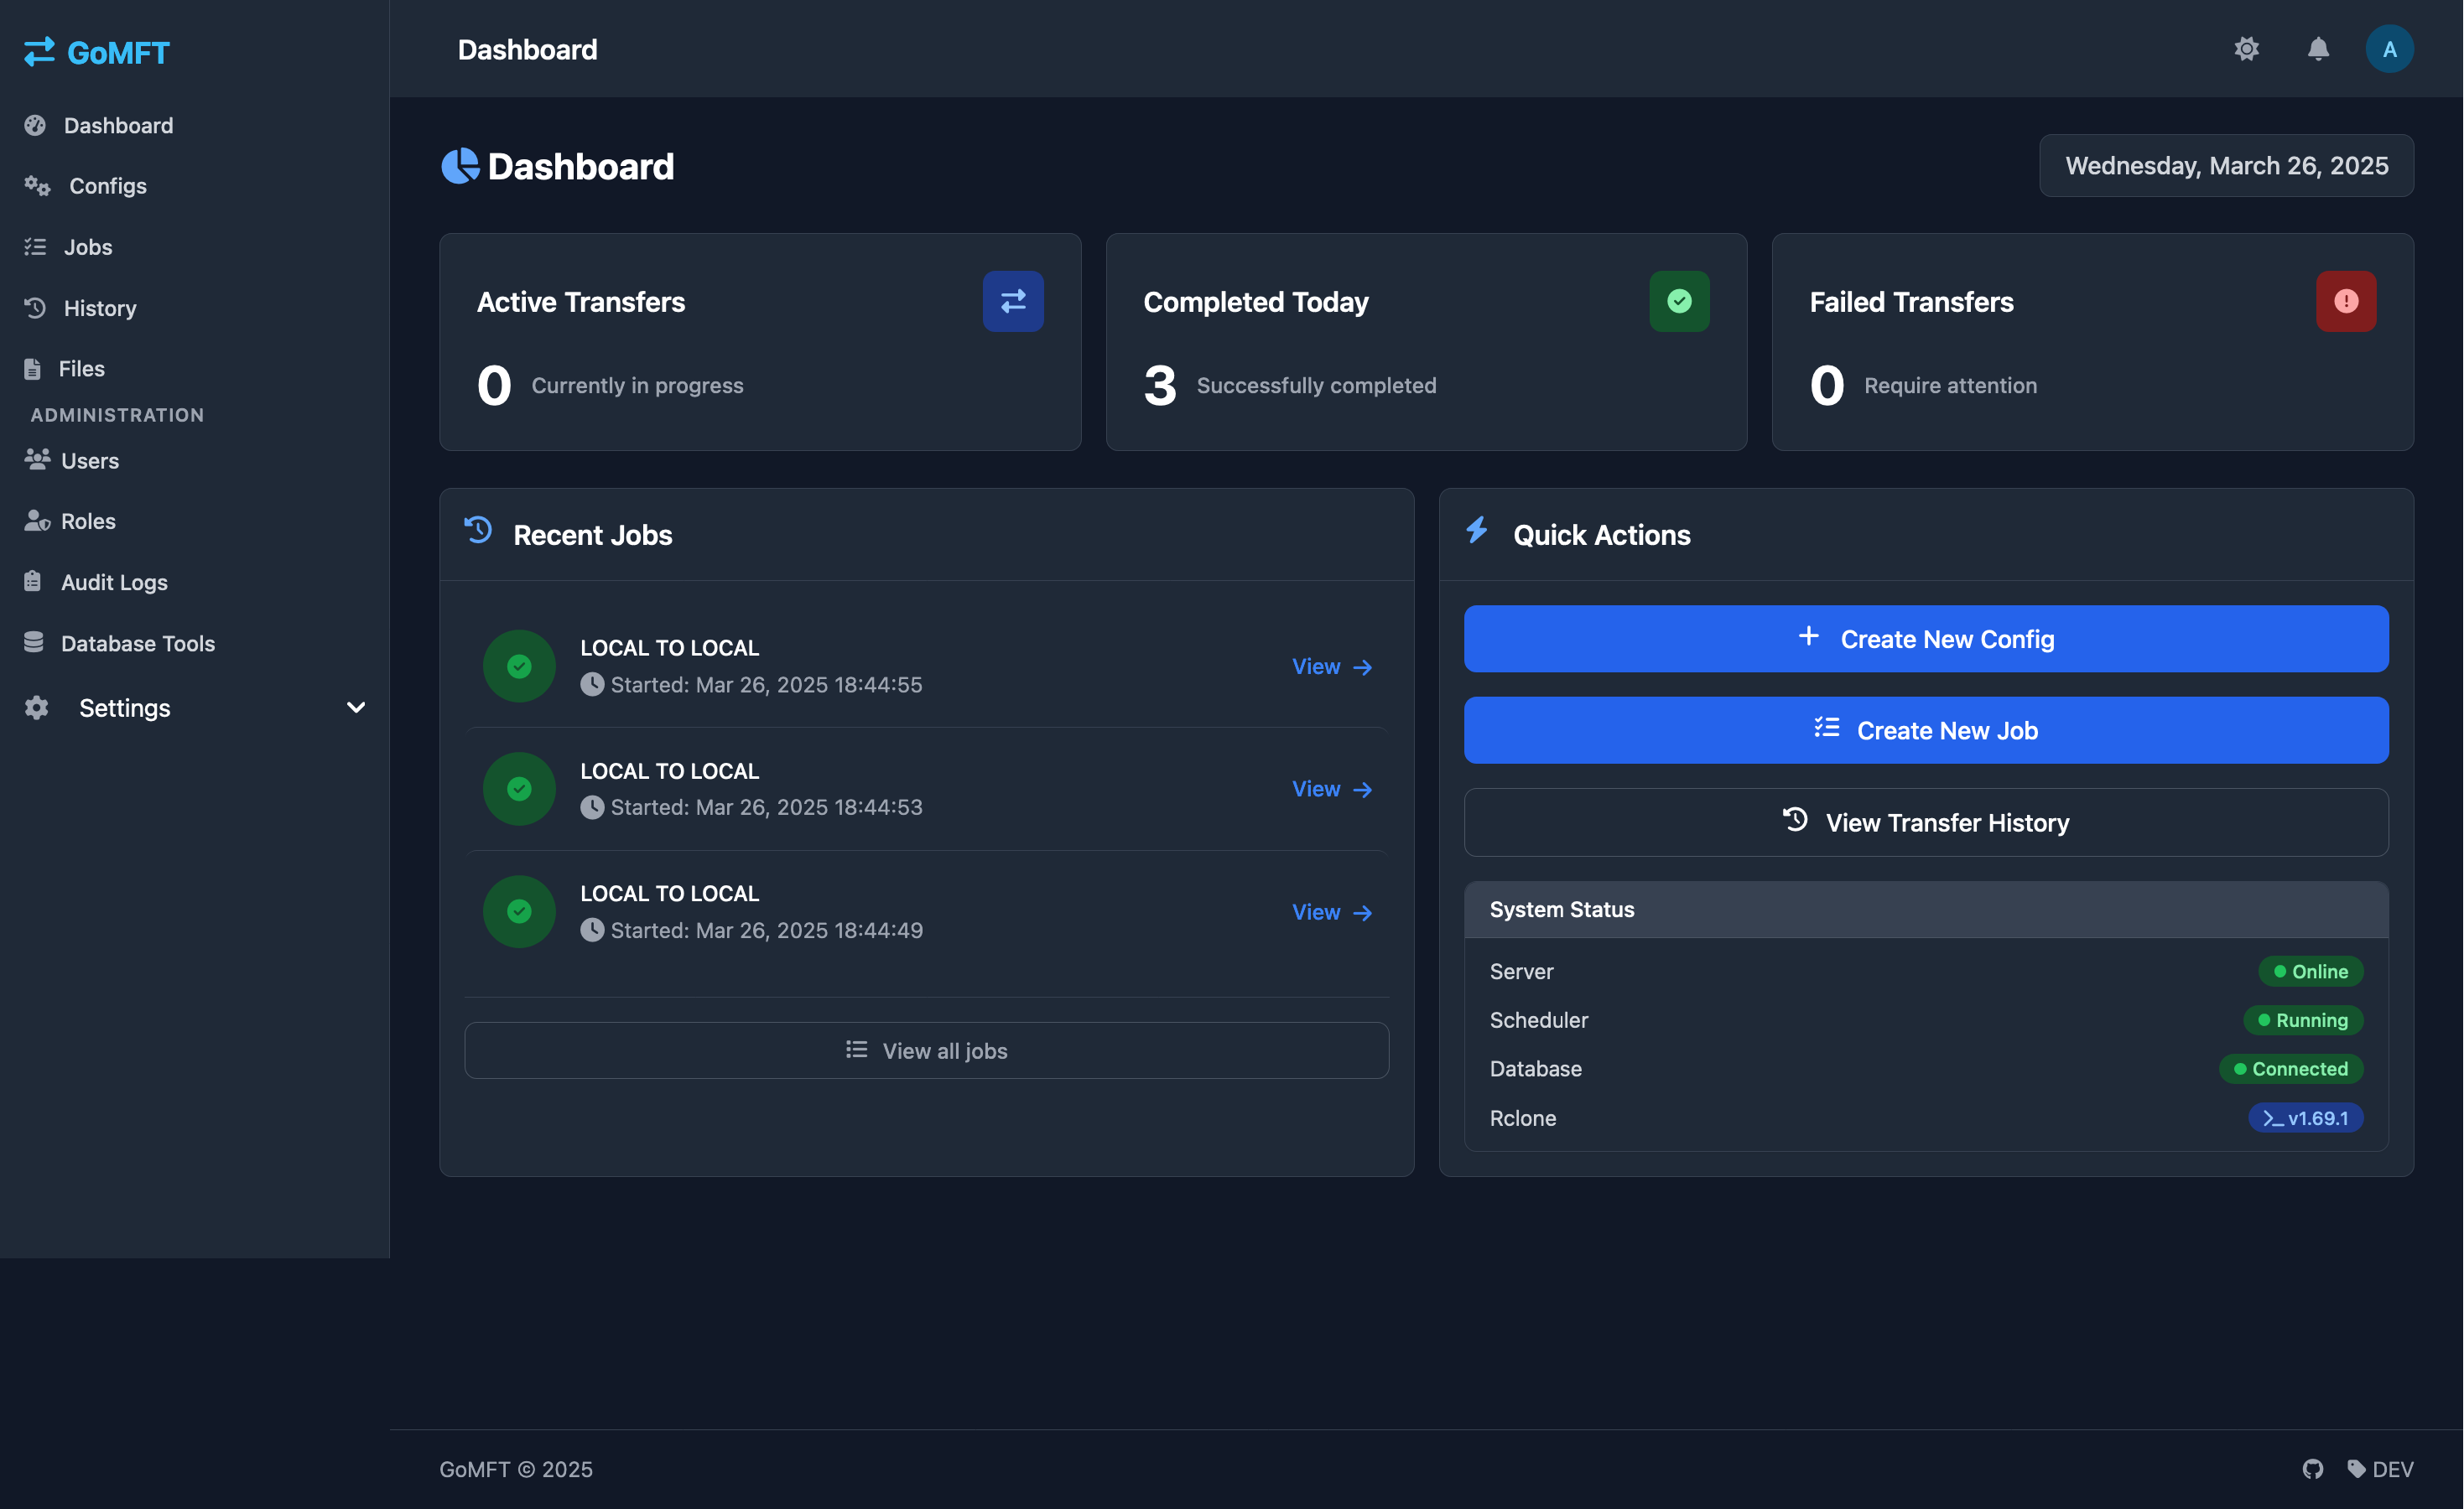The width and height of the screenshot is (2464, 1509).
Task: Click Create New Job button
Action: pyautogui.click(x=1925, y=730)
